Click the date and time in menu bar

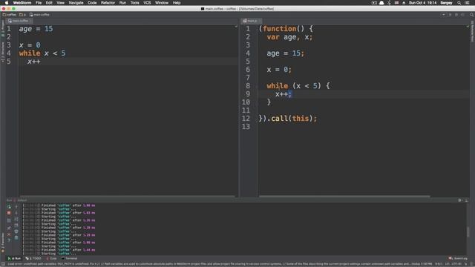[422, 3]
